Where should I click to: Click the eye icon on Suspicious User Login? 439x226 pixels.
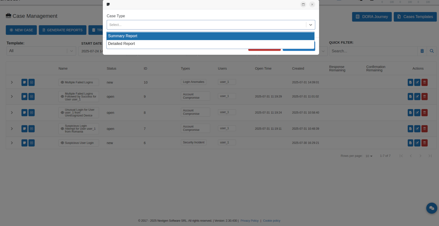coord(62,143)
